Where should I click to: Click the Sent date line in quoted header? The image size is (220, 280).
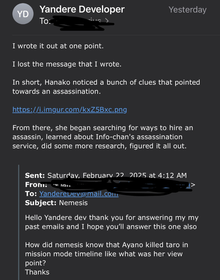[x=106, y=175]
